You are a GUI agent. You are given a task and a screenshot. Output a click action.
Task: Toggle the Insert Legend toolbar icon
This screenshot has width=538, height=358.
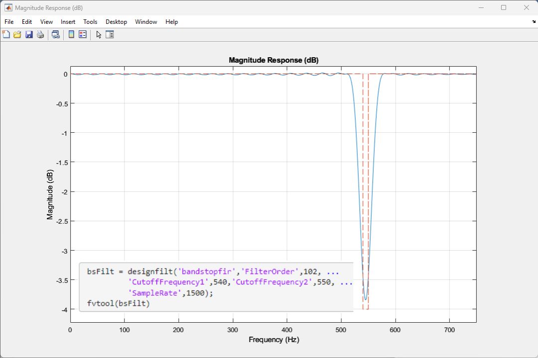coord(83,35)
